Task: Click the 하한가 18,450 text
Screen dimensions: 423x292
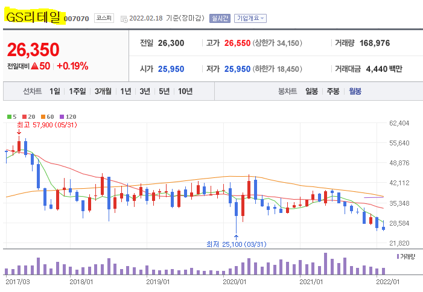Action: [278, 69]
